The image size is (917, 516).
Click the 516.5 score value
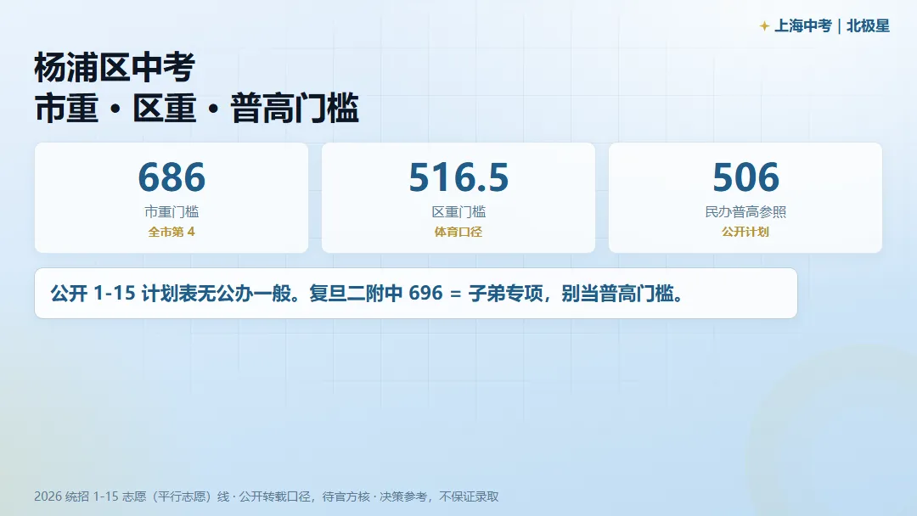[458, 177]
